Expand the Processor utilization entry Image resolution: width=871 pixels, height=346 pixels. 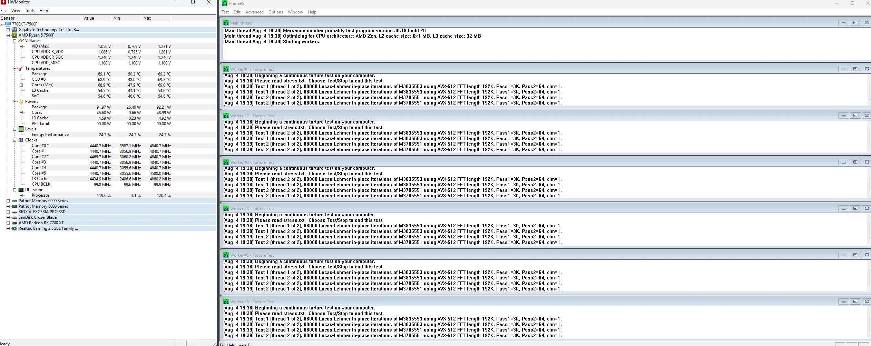point(21,195)
